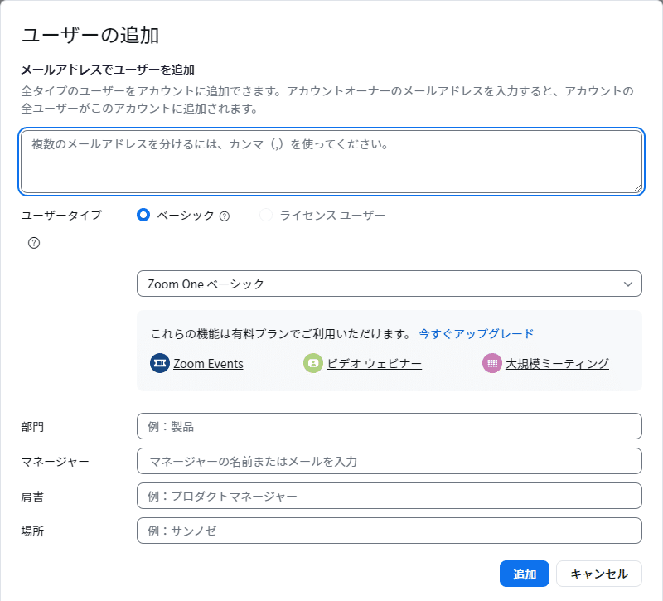Click the Zoom Events icon
Viewport: 663px width, 601px height.
[160, 363]
